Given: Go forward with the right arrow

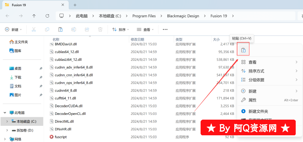Looking at the screenshot, I should pos(21,16).
